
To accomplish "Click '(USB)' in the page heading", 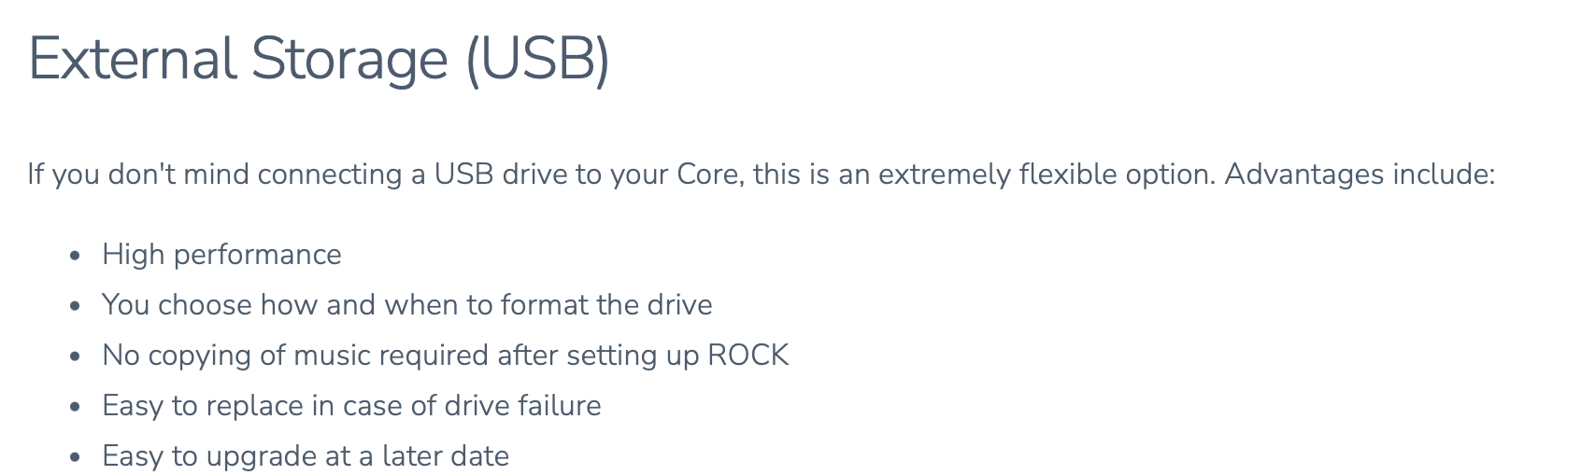I will pos(537,59).
